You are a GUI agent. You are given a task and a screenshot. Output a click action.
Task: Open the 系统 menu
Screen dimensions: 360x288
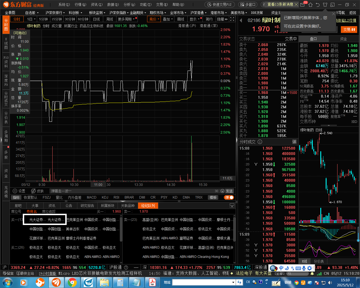click(64, 4)
